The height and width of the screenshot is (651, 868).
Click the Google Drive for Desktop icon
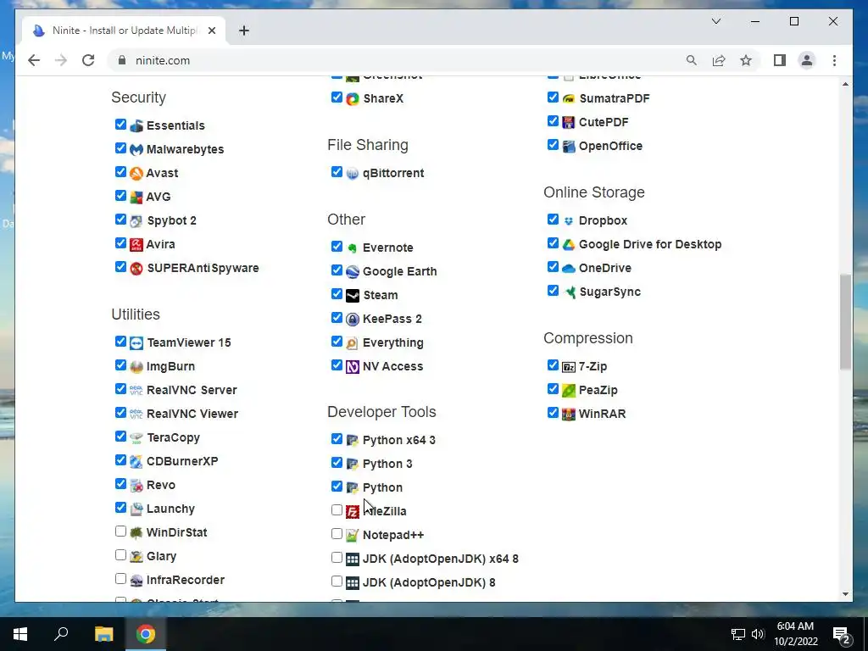click(569, 245)
